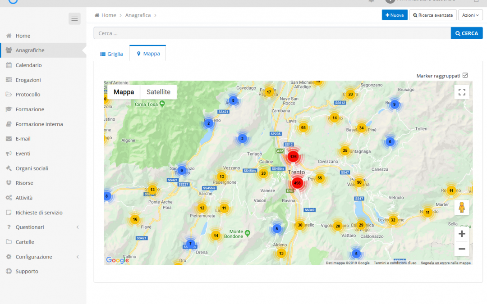The image size is (487, 304).
Task: Click the blue 3 cluster marker
Action: pos(242,139)
